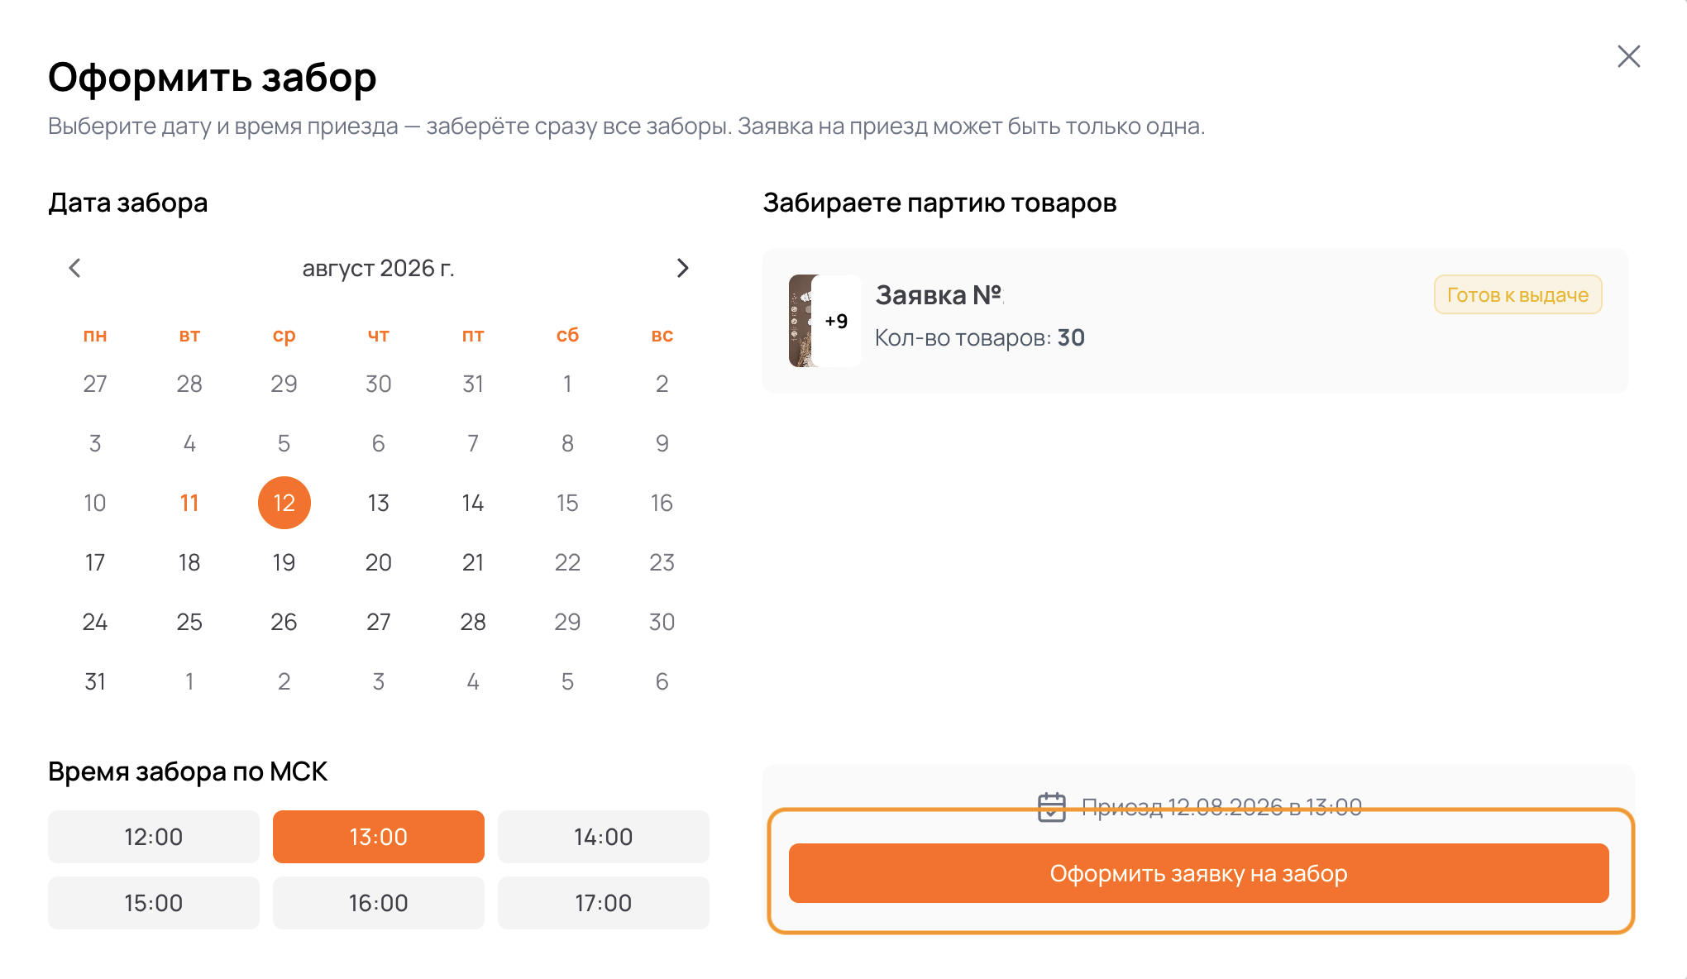Select August 20 in the calendar

pyautogui.click(x=379, y=562)
